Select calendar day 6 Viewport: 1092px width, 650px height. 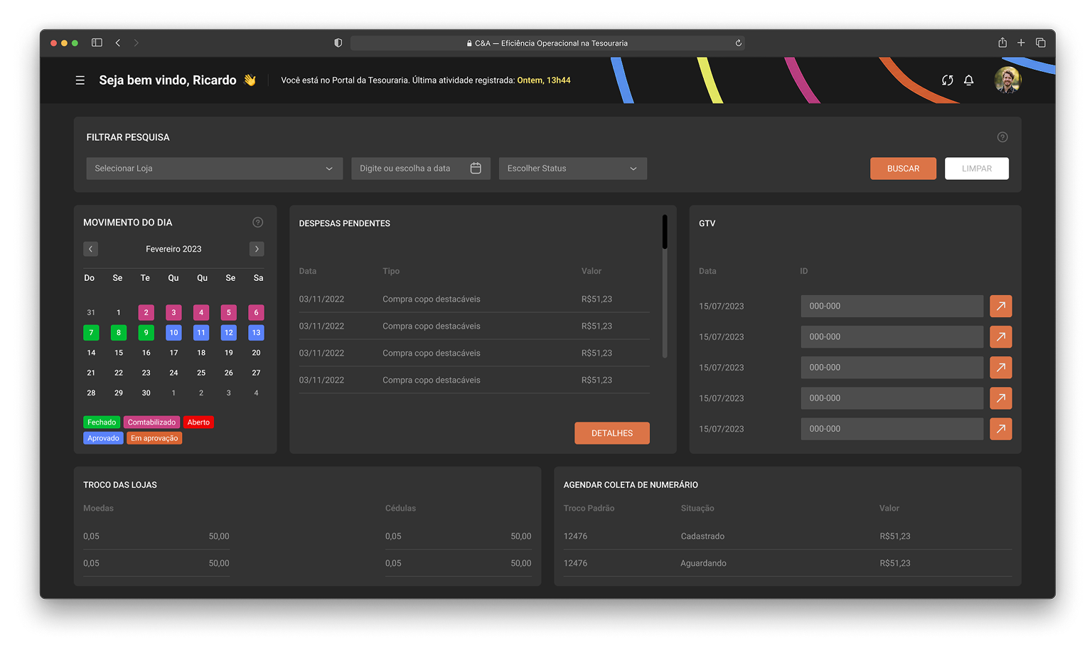tap(256, 312)
